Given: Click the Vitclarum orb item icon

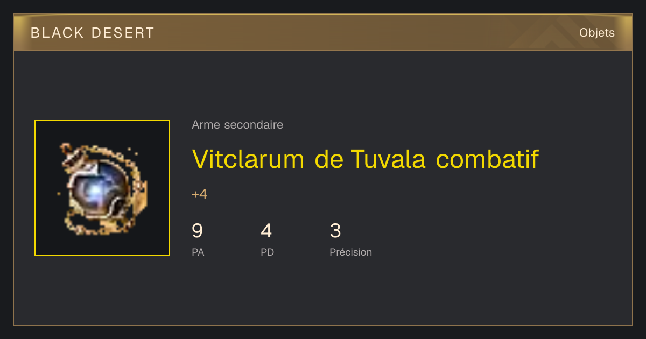Looking at the screenshot, I should click(102, 188).
